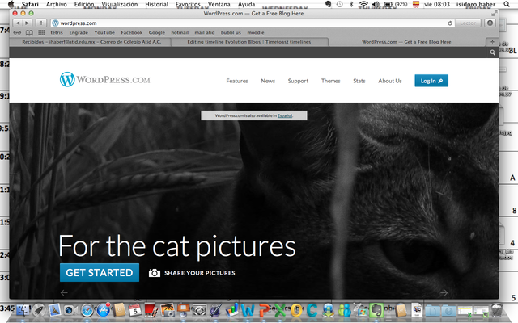This screenshot has width=518, height=323.
Task: Go back with Safari's back arrow
Action: point(18,23)
